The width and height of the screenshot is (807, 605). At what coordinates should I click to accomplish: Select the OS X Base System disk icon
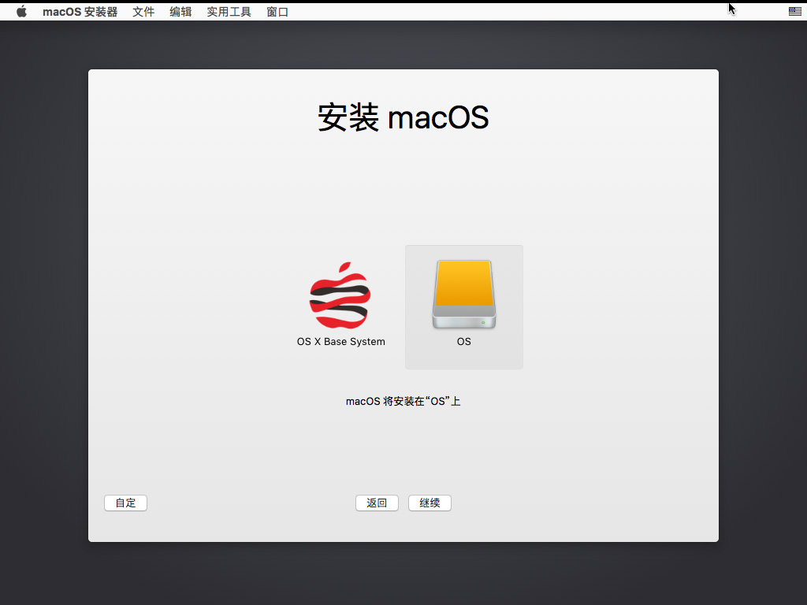point(340,295)
